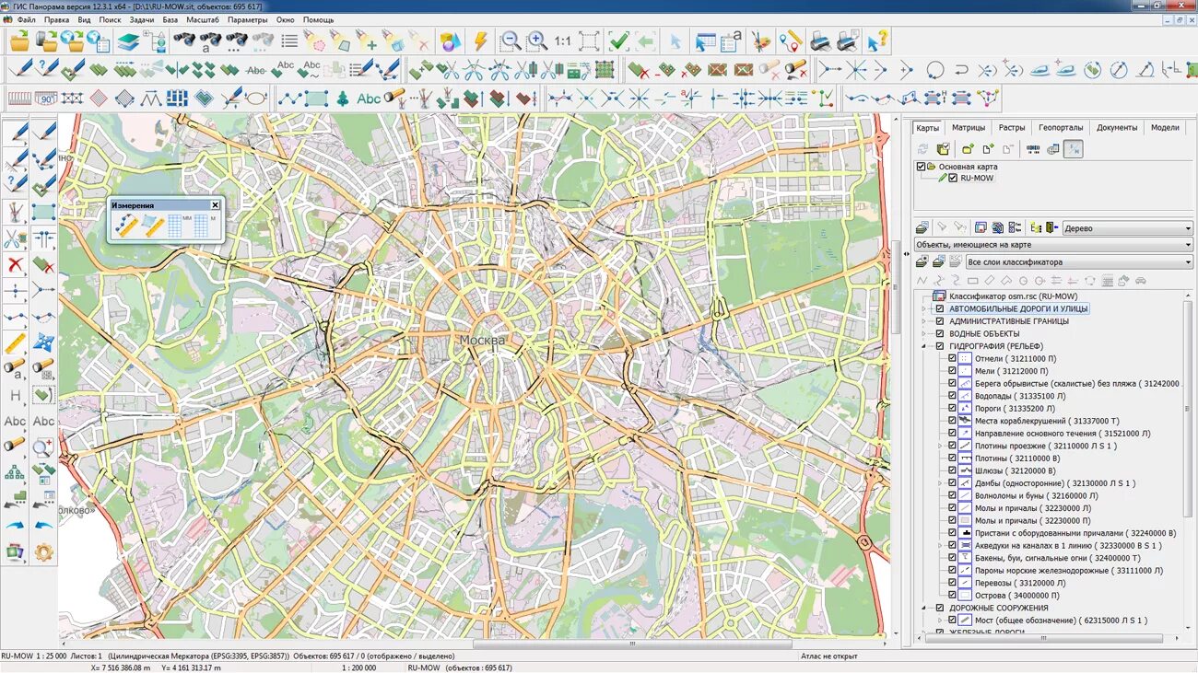The height and width of the screenshot is (673, 1198).
Task: Uncheck the Шлюзы checkbox
Action: pos(952,470)
